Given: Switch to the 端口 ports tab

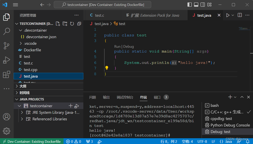Looking at the screenshot, I should tap(157, 97).
